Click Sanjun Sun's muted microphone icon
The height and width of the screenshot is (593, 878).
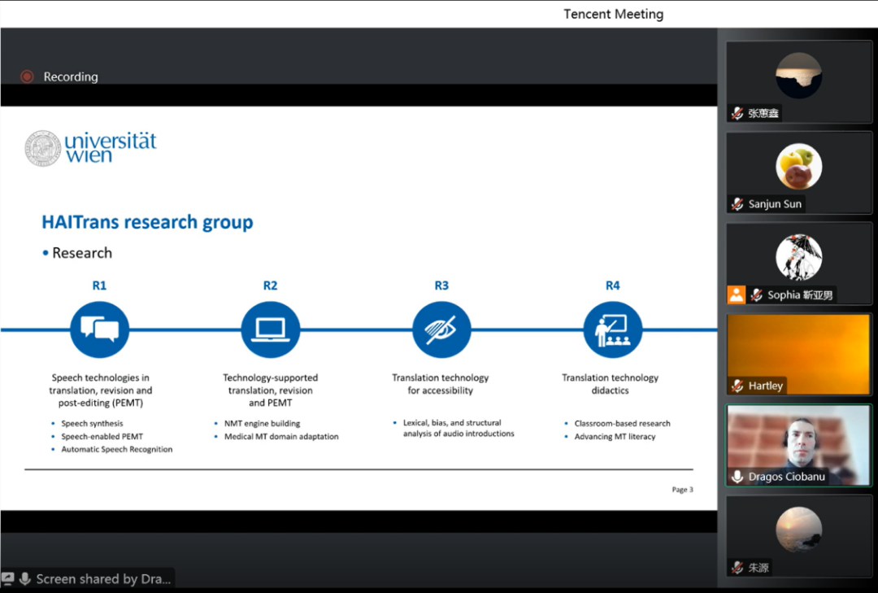(x=737, y=204)
